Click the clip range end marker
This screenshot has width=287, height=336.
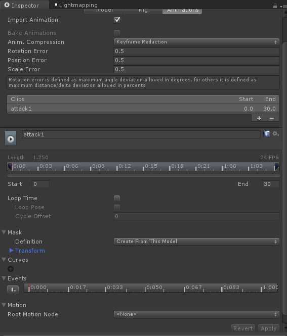click(277, 167)
